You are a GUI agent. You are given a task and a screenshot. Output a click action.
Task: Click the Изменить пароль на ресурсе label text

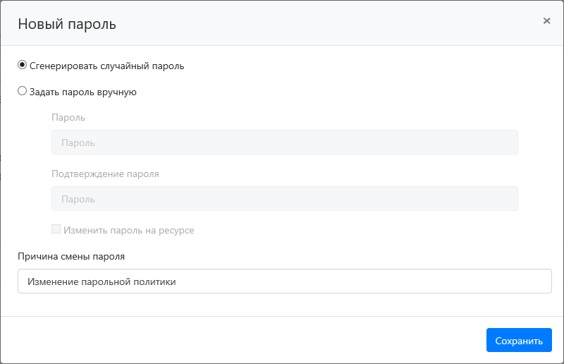click(x=128, y=230)
